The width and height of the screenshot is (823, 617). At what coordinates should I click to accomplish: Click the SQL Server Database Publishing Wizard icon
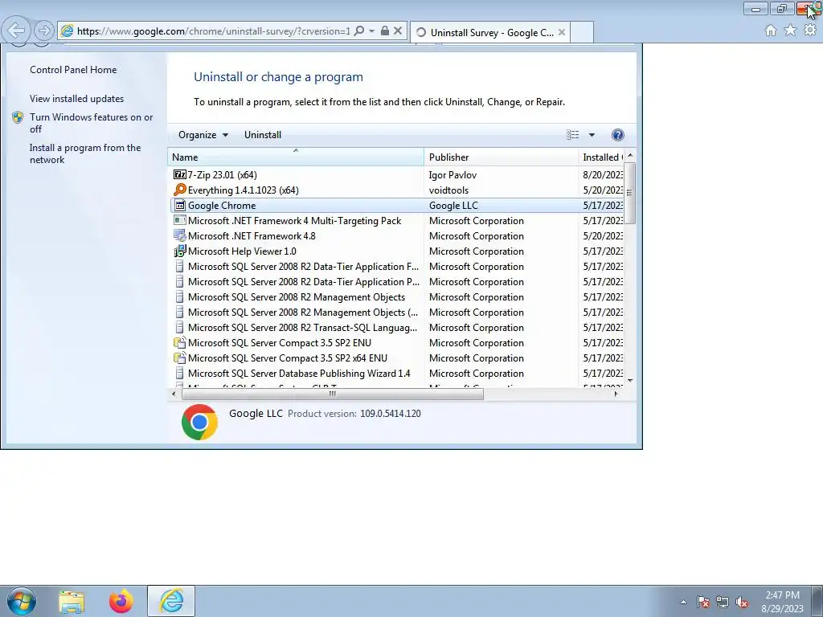[x=179, y=373]
